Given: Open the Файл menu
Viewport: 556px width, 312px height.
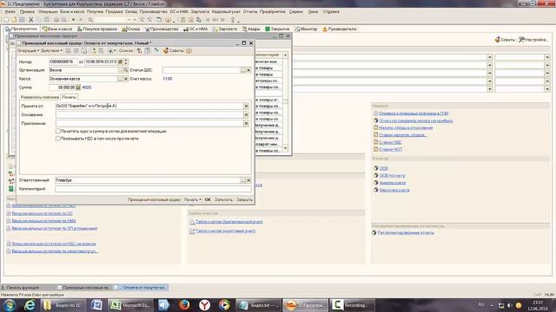Looking at the screenshot, I should 10,11.
